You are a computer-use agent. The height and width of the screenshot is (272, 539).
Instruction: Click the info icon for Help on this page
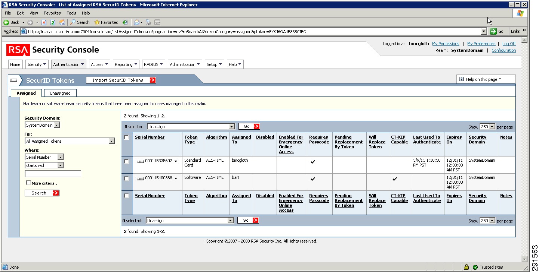tap(462, 79)
